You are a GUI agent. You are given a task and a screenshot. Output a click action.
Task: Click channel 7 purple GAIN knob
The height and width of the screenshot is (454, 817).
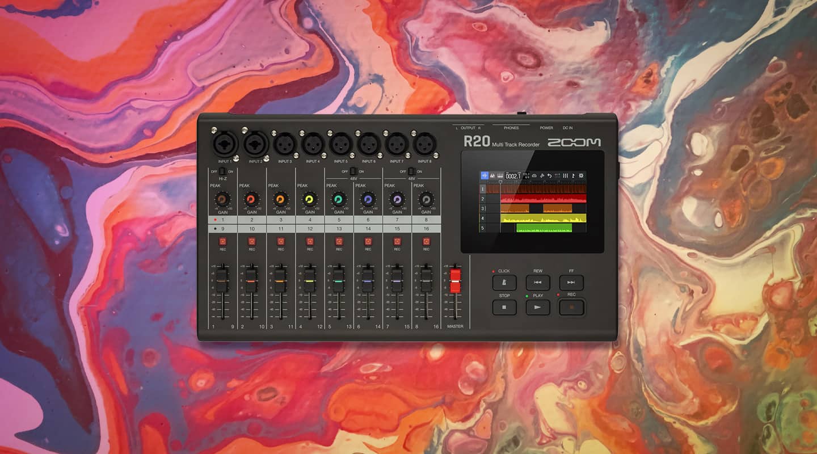[397, 199]
